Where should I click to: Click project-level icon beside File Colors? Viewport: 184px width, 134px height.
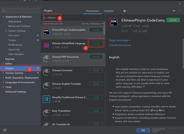click(x=38, y=35)
